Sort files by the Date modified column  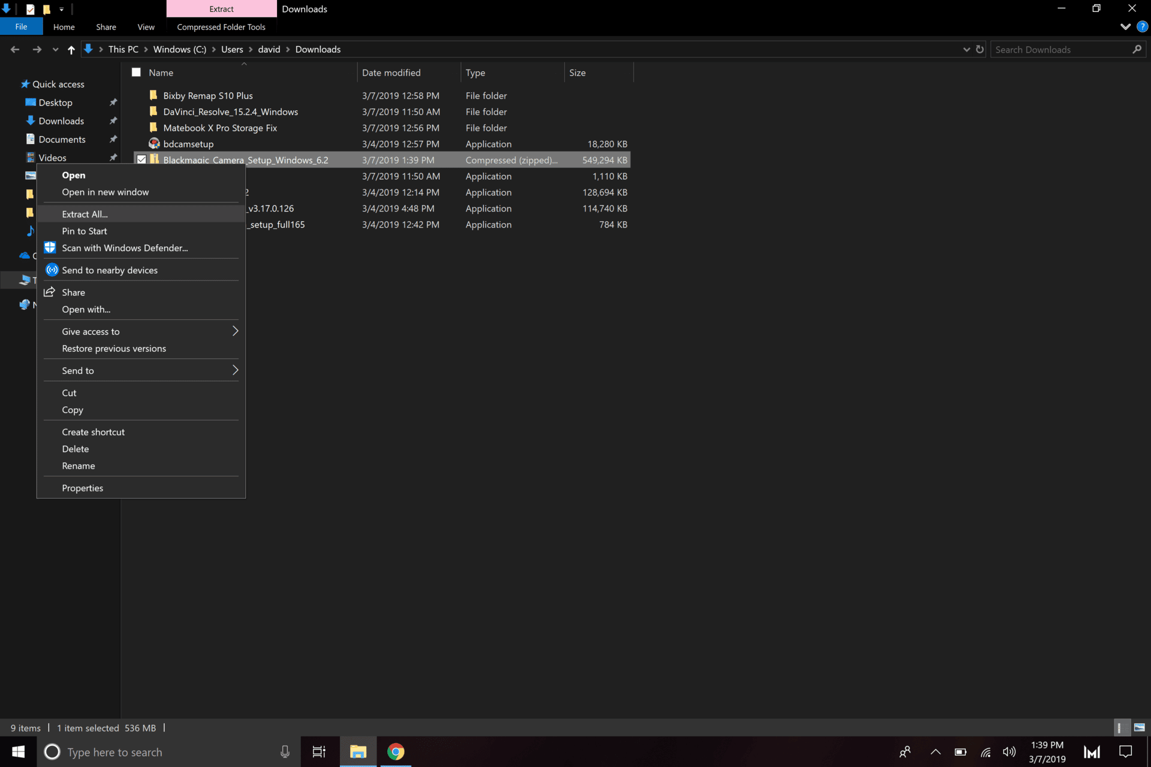[x=391, y=73]
